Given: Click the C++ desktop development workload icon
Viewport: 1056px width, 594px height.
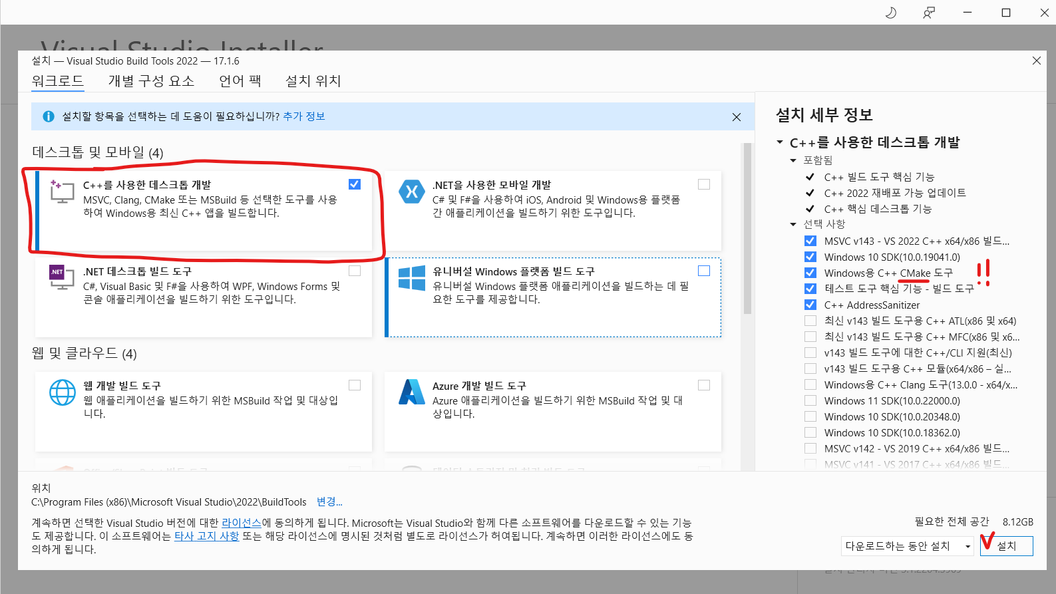Looking at the screenshot, I should (62, 192).
